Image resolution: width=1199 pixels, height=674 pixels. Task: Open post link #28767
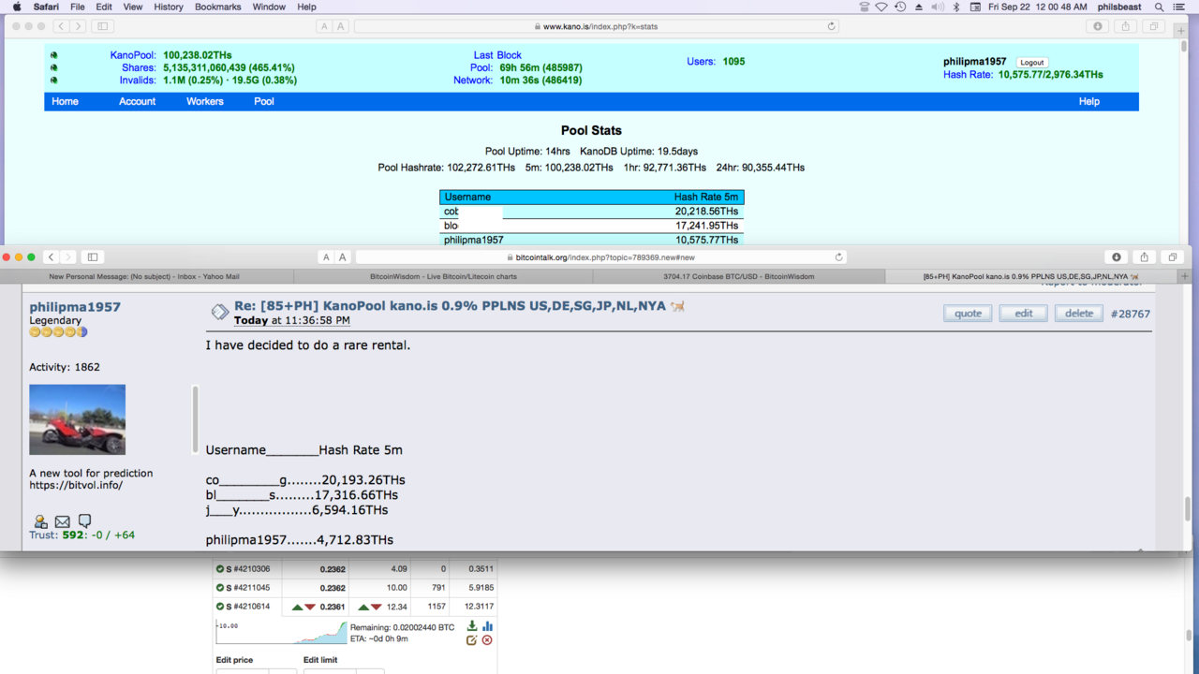[1130, 314]
